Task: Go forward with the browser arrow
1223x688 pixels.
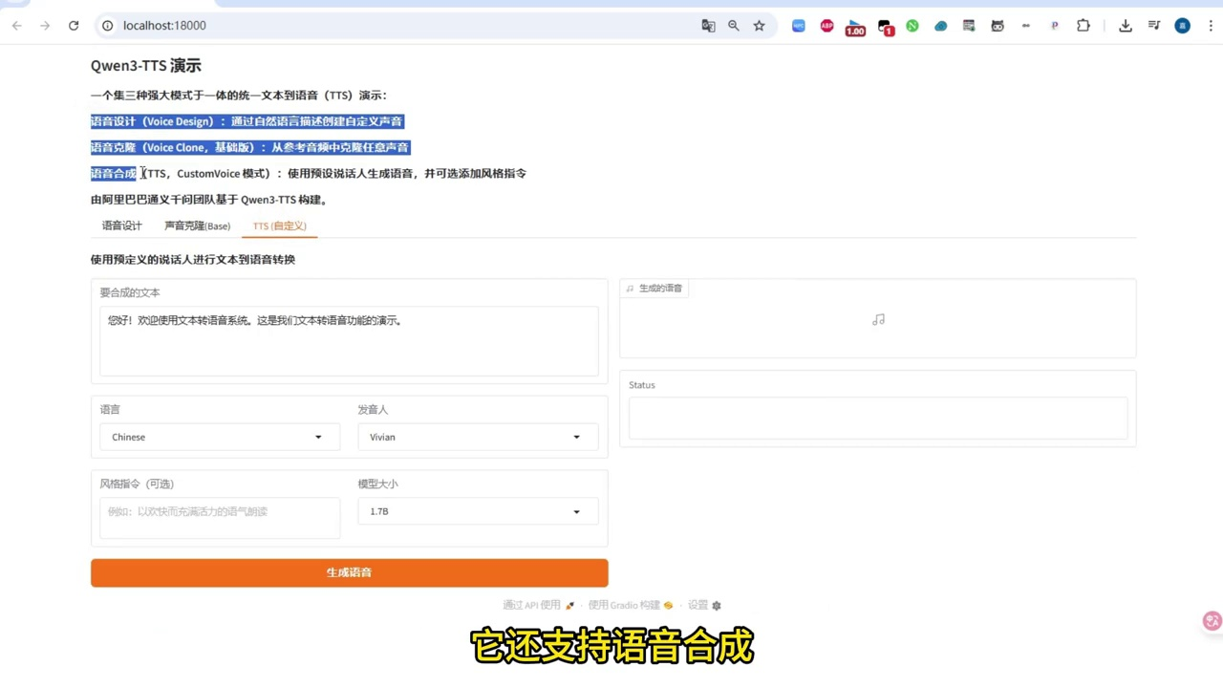Action: pyautogui.click(x=45, y=26)
